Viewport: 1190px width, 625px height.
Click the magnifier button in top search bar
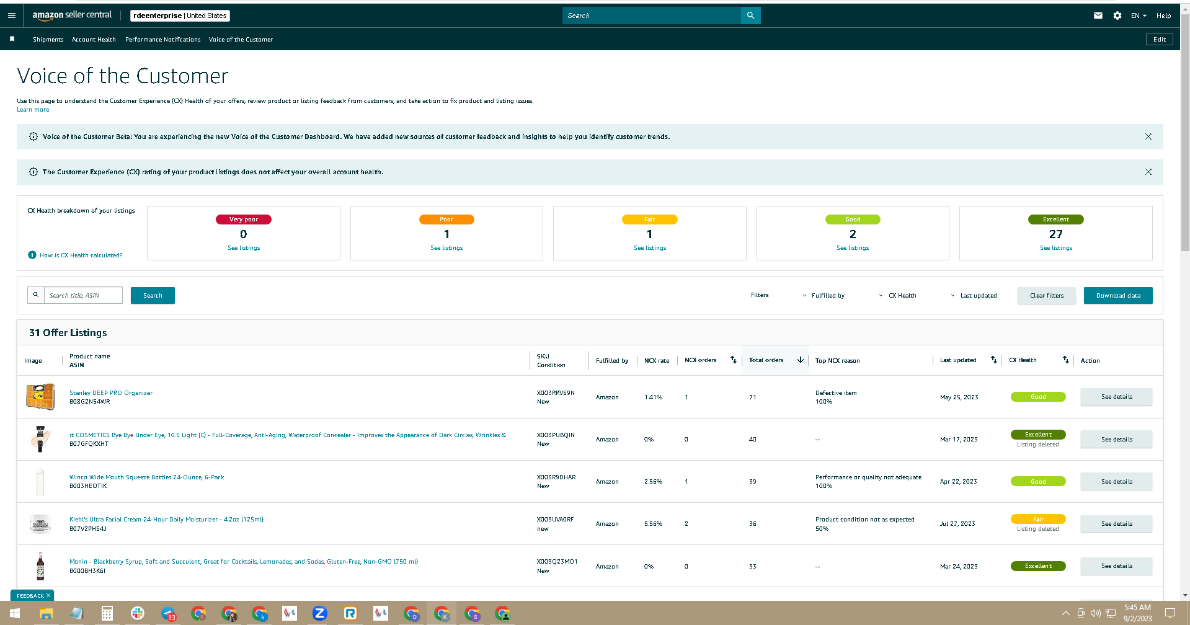click(x=750, y=16)
